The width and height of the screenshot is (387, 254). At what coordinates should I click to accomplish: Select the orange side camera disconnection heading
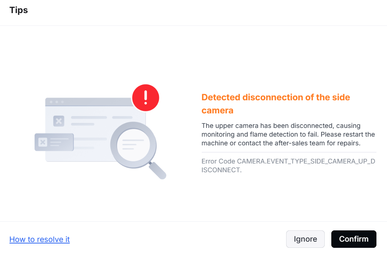pos(276,104)
